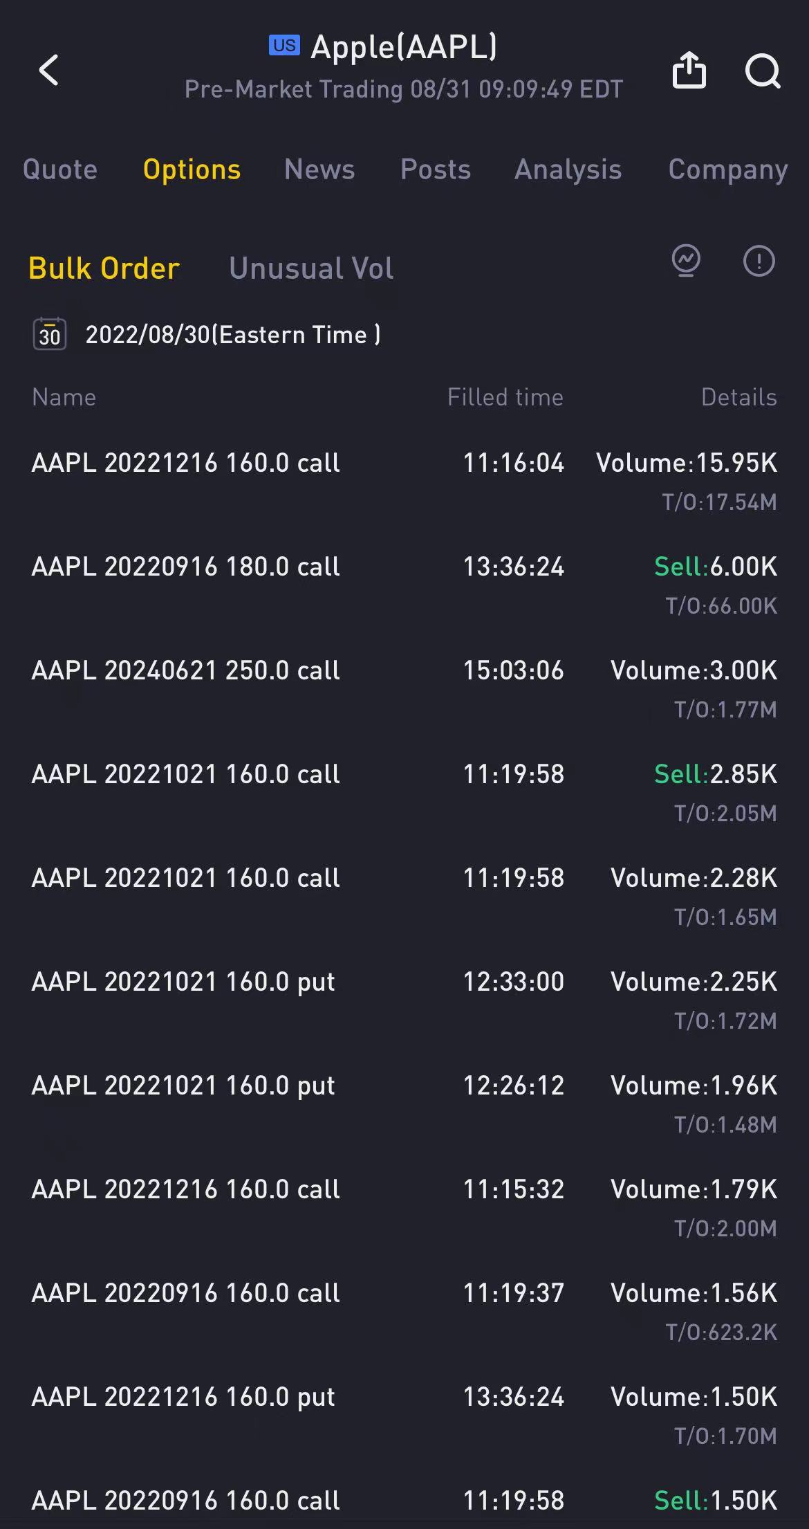The image size is (809, 1529).
Task: Open the 2022/08/30 date selector
Action: point(233,335)
